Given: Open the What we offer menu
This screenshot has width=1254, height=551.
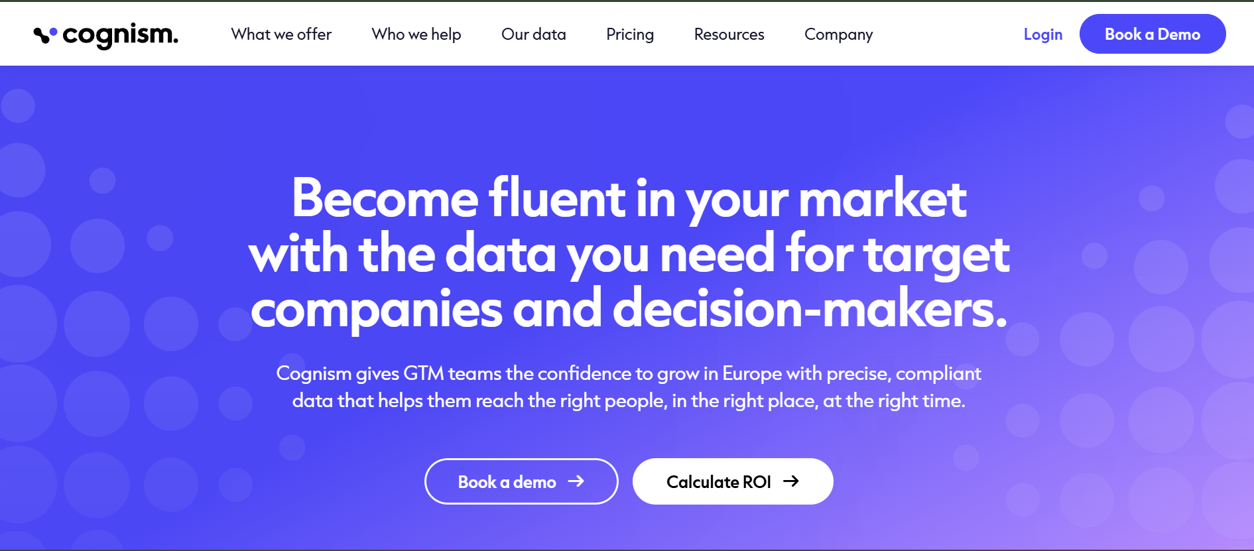Looking at the screenshot, I should [x=281, y=34].
